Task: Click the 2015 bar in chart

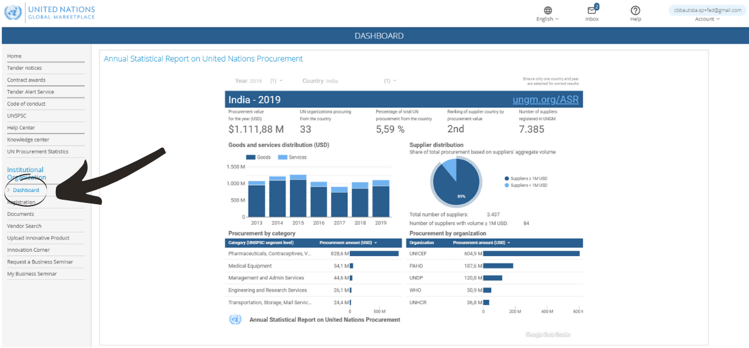Action: (298, 196)
